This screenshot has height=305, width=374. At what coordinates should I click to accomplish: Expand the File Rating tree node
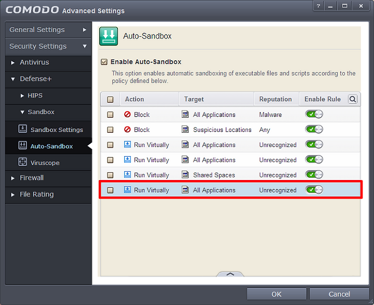point(12,195)
